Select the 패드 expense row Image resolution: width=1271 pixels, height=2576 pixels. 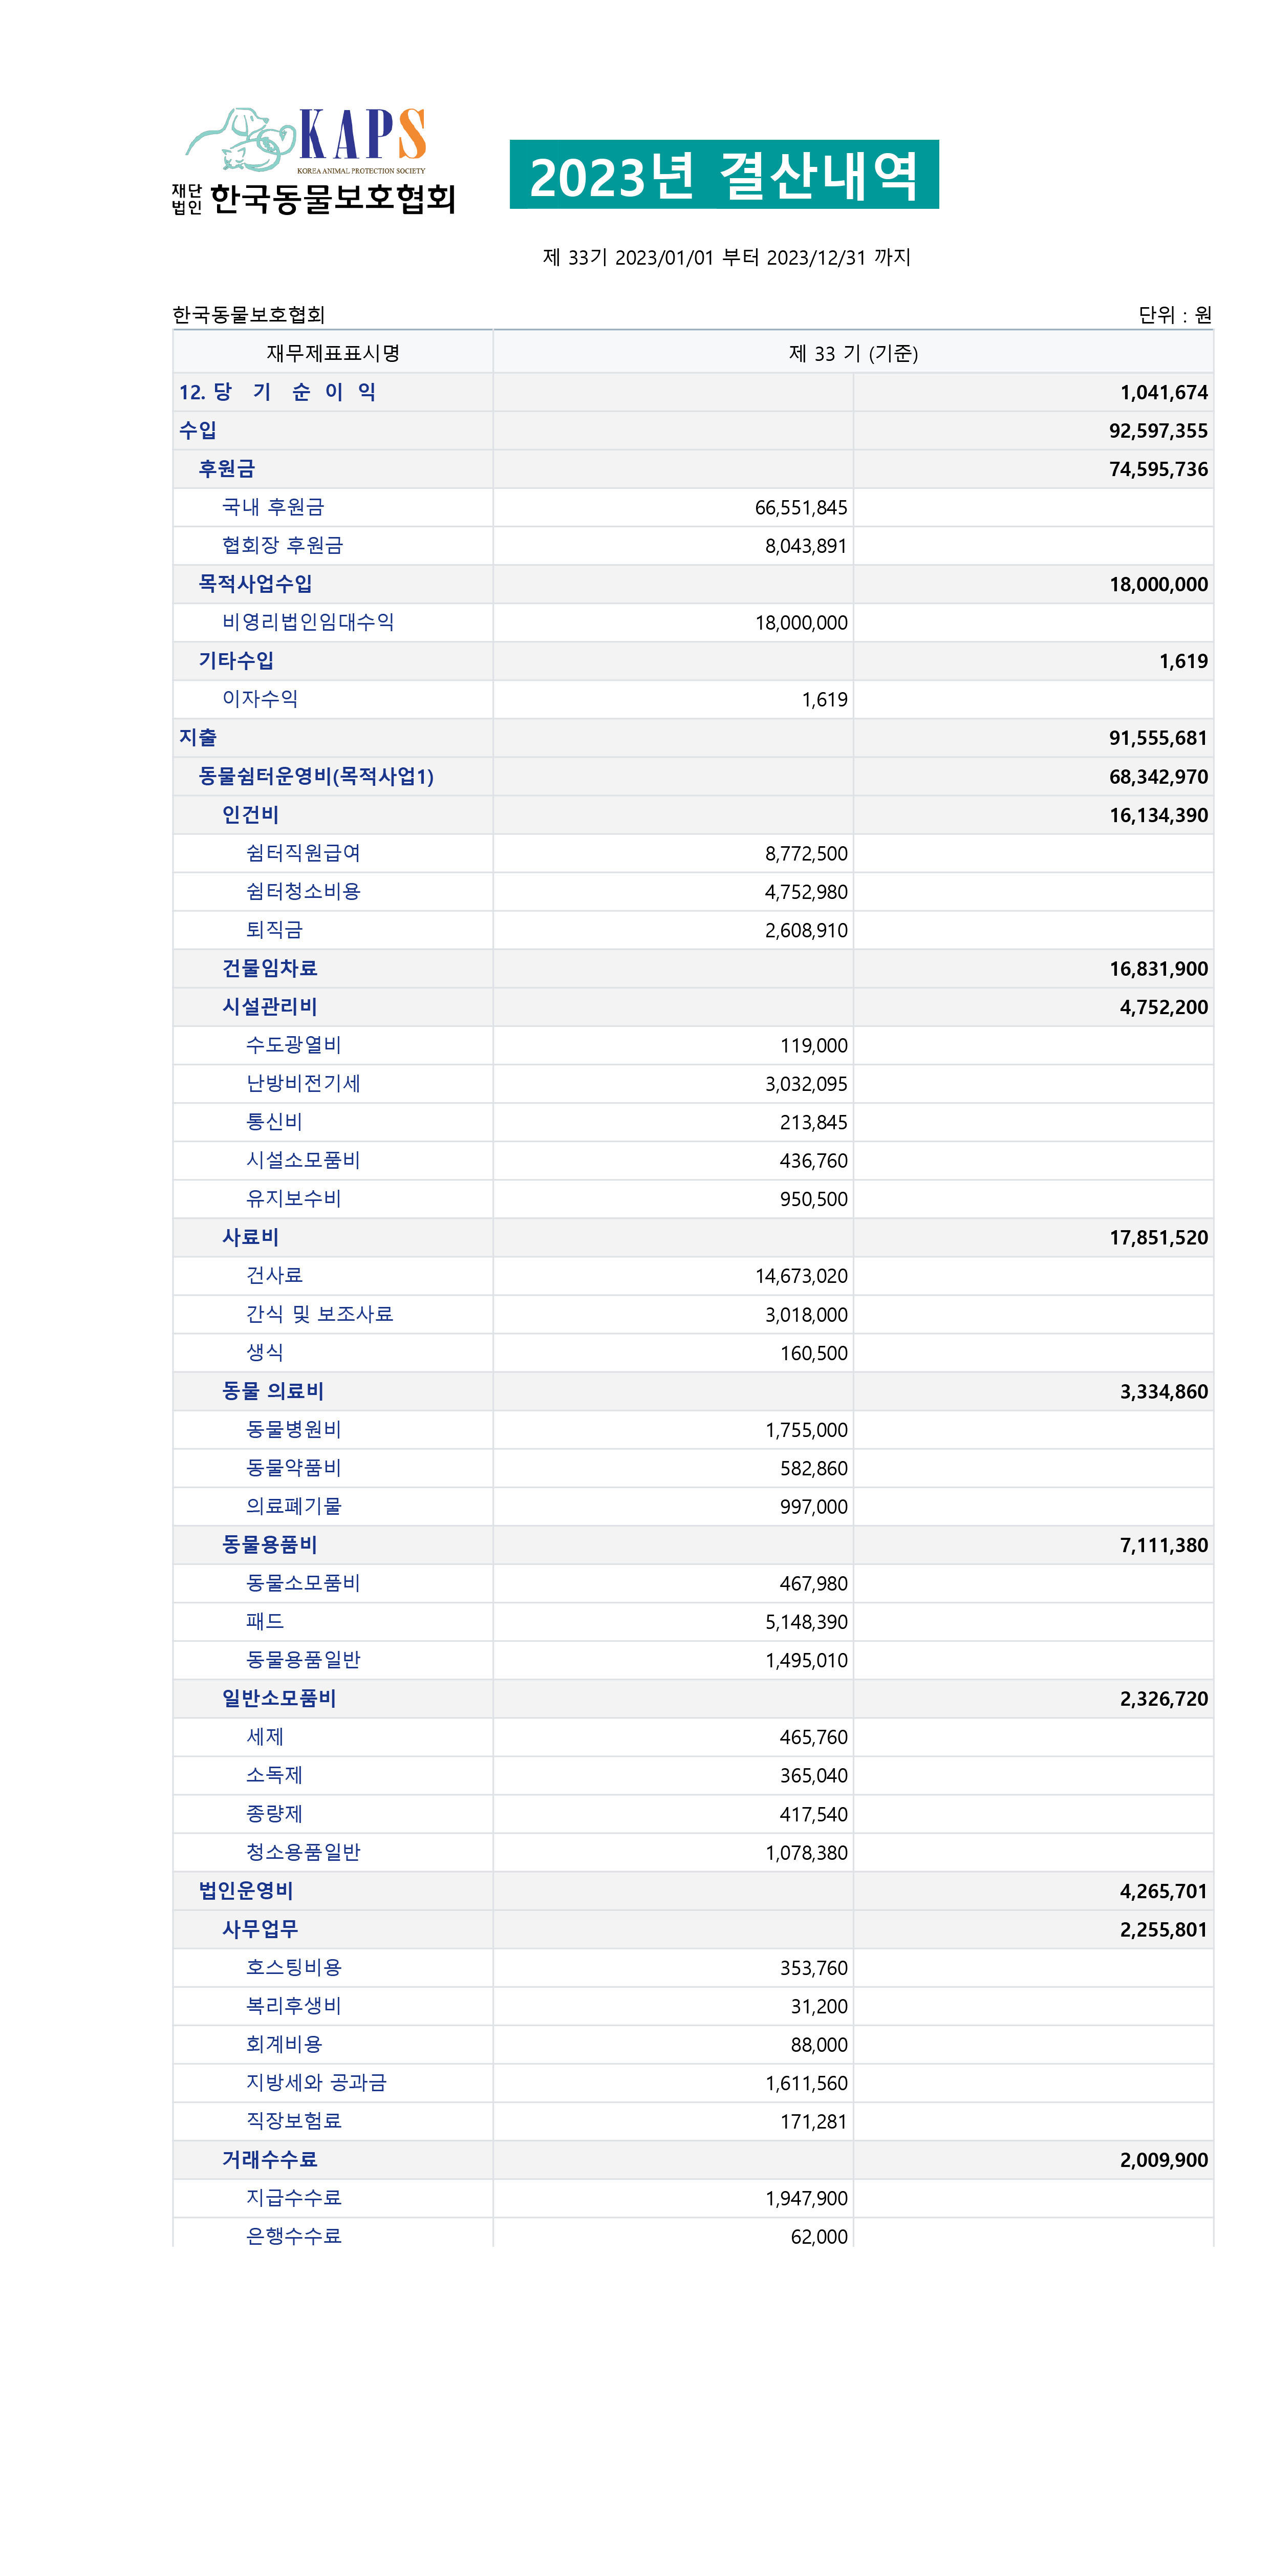tap(265, 1621)
